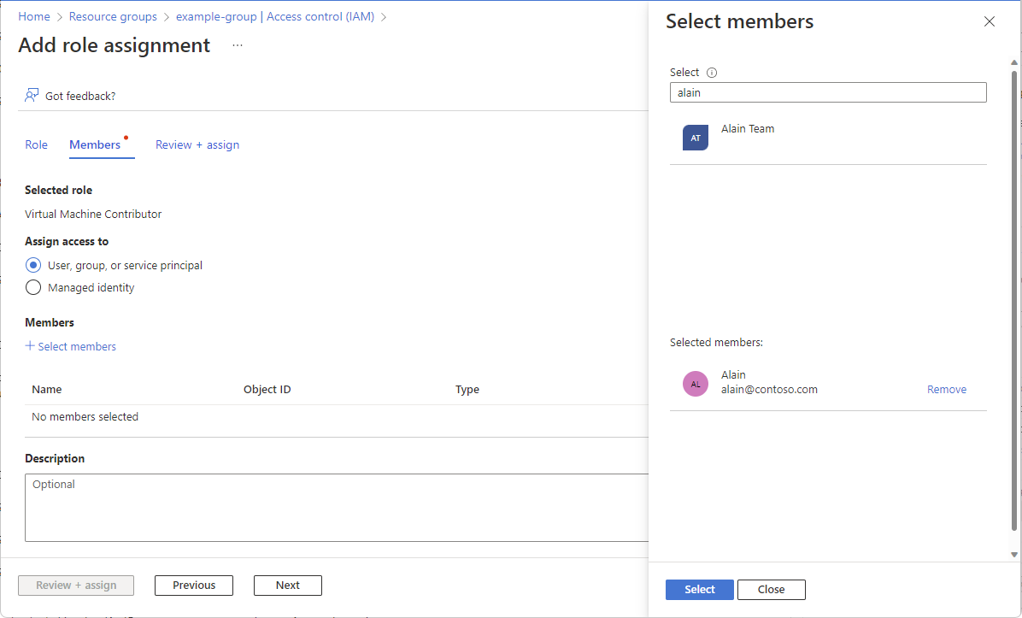Click the Previous button
1022x618 pixels.
tap(194, 586)
